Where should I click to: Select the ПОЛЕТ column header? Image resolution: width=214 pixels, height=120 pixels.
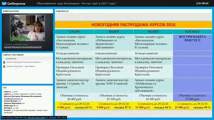[x=153, y=32]
